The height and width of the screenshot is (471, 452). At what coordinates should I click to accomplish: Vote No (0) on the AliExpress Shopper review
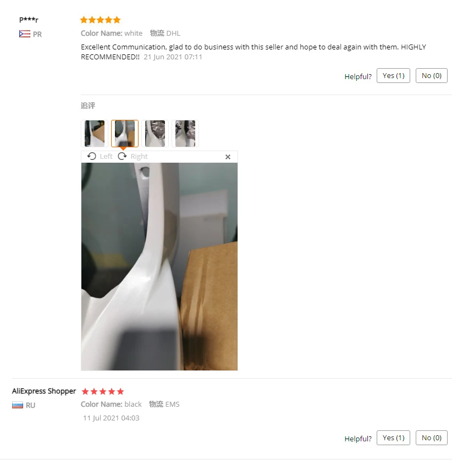point(432,438)
